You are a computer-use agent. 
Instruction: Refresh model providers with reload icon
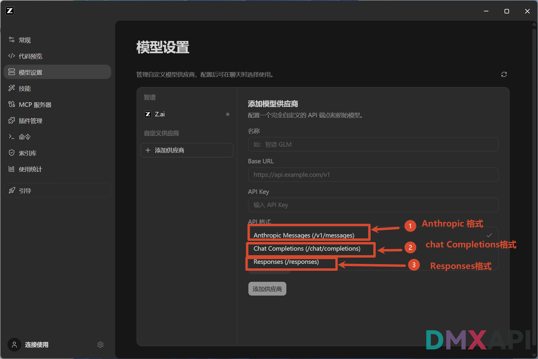point(504,74)
